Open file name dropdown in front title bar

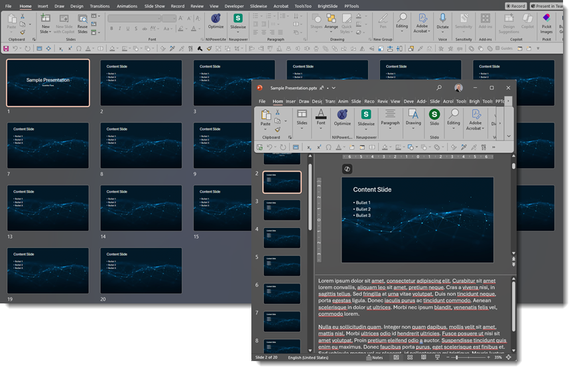click(334, 88)
